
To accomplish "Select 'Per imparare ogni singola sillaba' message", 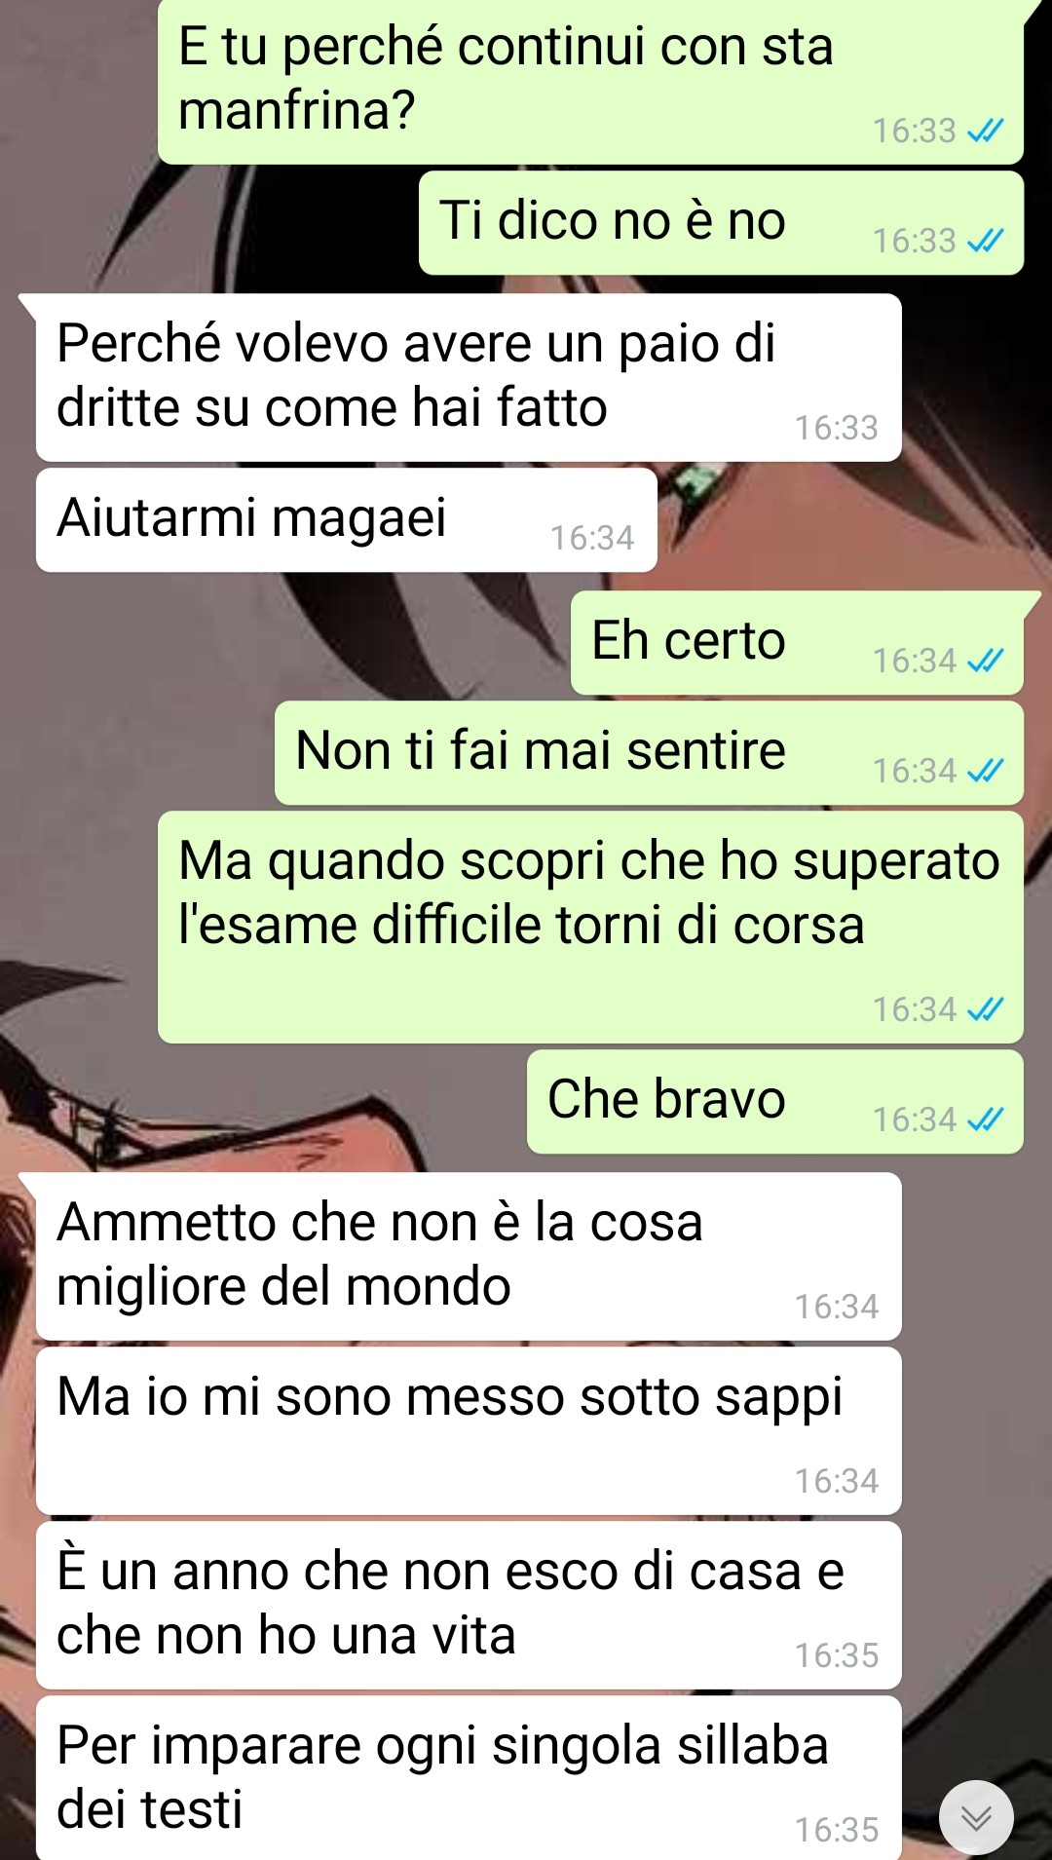I will 469,1778.
